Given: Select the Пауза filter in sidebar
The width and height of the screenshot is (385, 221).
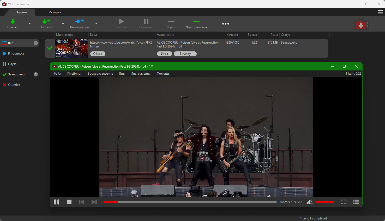Looking at the screenshot, I should pyautogui.click(x=20, y=64).
